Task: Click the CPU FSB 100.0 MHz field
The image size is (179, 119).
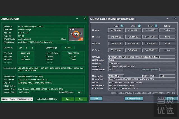Action: [x=142, y=66]
